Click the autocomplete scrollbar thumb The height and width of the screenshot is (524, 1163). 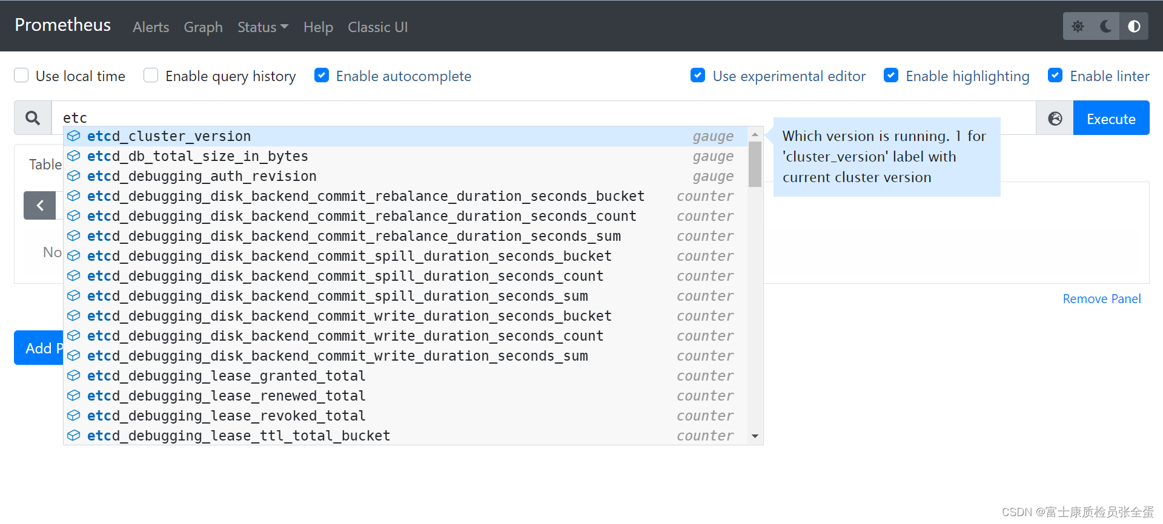pyautogui.click(x=755, y=165)
